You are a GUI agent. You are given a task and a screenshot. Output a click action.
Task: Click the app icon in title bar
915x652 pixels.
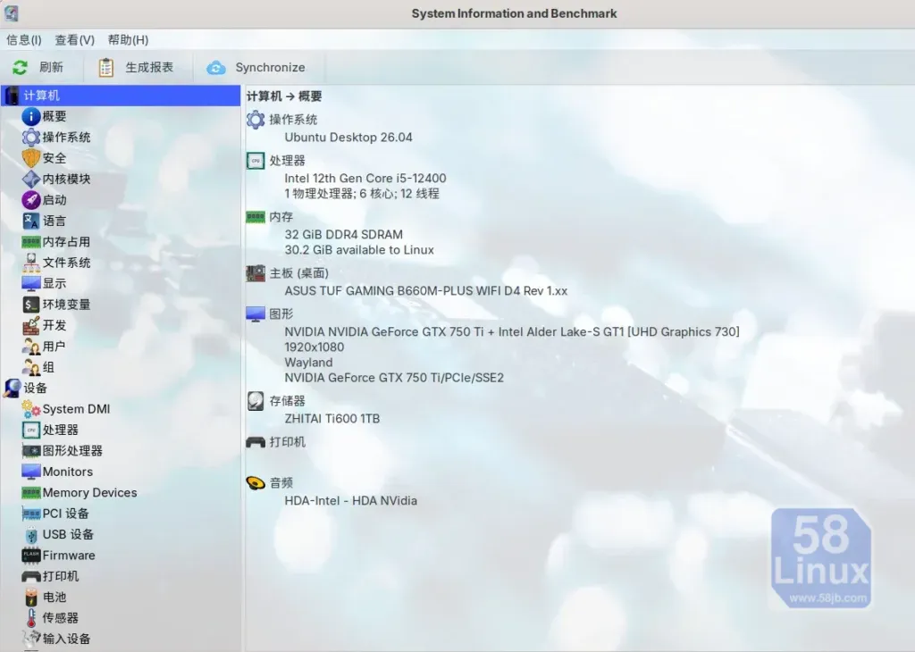(x=11, y=13)
